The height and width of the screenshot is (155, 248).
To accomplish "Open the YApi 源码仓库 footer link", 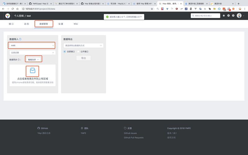I will pos(44,133).
